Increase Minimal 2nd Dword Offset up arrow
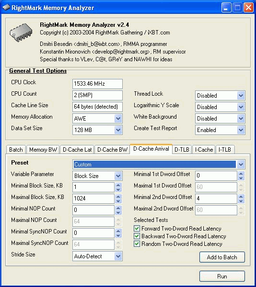 (x=241, y=197)
